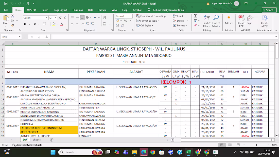Click the Merge & Center icon

104,24
